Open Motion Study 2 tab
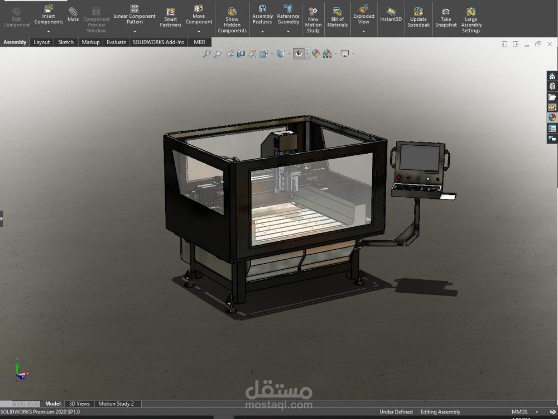This screenshot has width=558, height=419. click(116, 404)
